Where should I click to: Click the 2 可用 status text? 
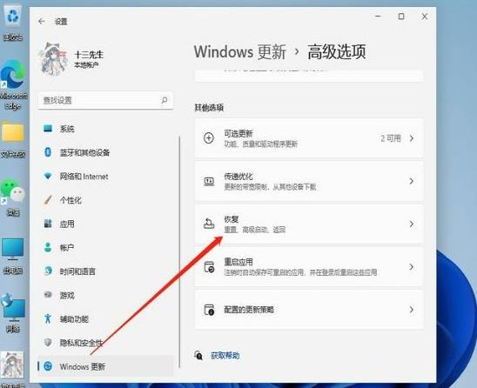(x=391, y=138)
